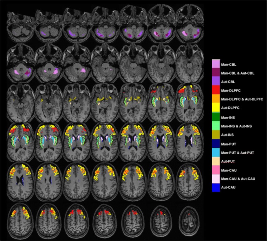The height and width of the screenshot is (241, 267).
Task: Select the 'Aut-CBL' legend label
Action: [x=228, y=82]
